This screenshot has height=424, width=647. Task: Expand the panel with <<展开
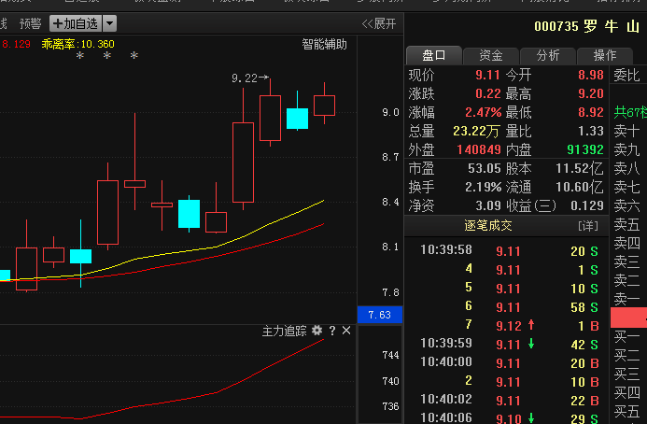pyautogui.click(x=379, y=23)
